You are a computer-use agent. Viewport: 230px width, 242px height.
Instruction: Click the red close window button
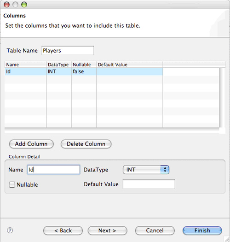6,5
